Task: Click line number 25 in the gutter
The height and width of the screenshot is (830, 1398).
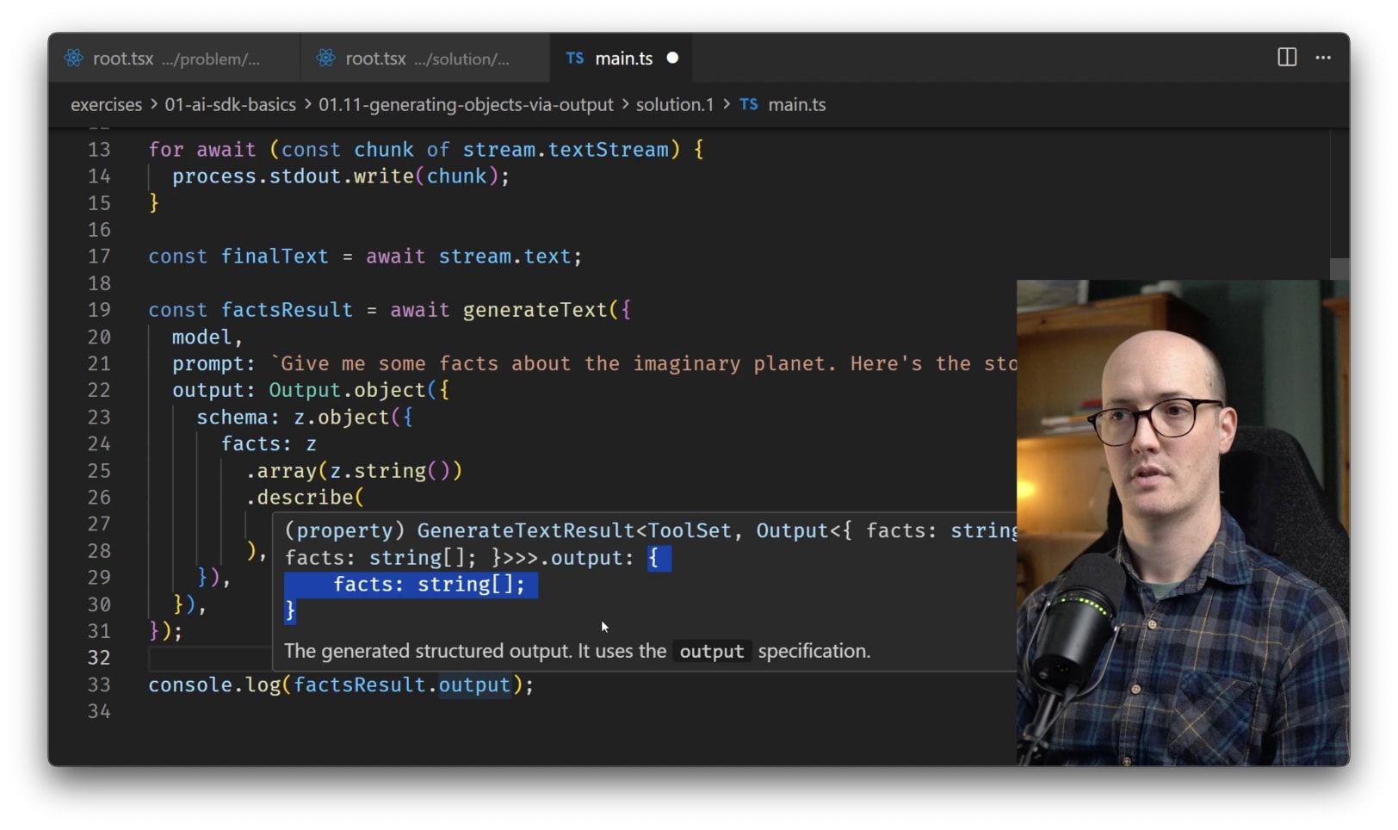Action: coord(99,470)
